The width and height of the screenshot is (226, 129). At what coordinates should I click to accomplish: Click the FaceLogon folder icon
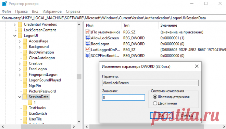(25, 69)
